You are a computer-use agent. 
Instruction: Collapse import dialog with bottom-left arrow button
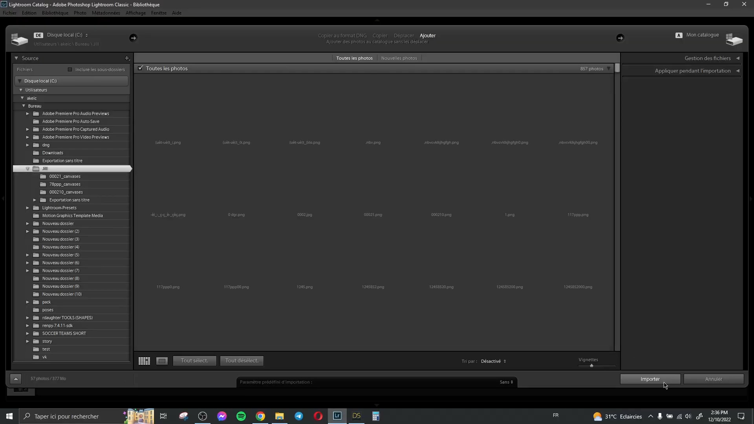pyautogui.click(x=15, y=379)
